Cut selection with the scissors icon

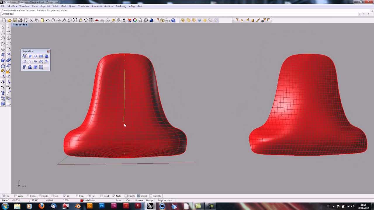[x=31, y=20]
